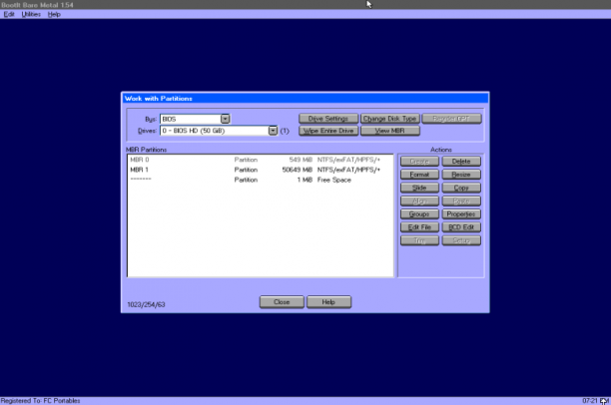Click the Delete action button
The height and width of the screenshot is (405, 611).
[x=461, y=162]
